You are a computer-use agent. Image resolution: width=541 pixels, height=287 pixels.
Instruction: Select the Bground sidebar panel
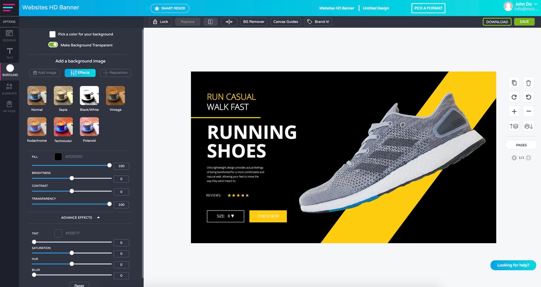[10, 70]
